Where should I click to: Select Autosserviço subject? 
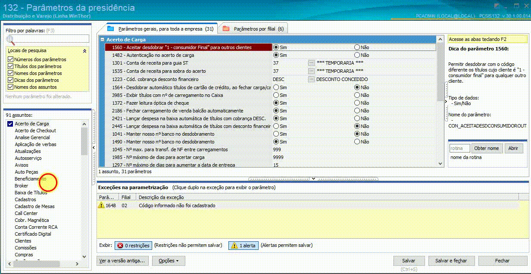tap(28, 158)
